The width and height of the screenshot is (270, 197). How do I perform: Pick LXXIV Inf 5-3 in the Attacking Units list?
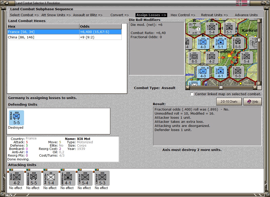click(102, 178)
